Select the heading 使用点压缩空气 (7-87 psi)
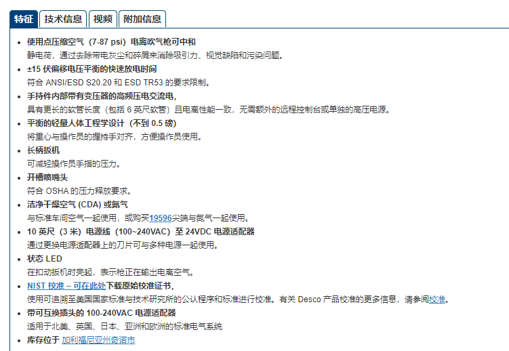The height and width of the screenshot is (351, 509). pyautogui.click(x=111, y=42)
